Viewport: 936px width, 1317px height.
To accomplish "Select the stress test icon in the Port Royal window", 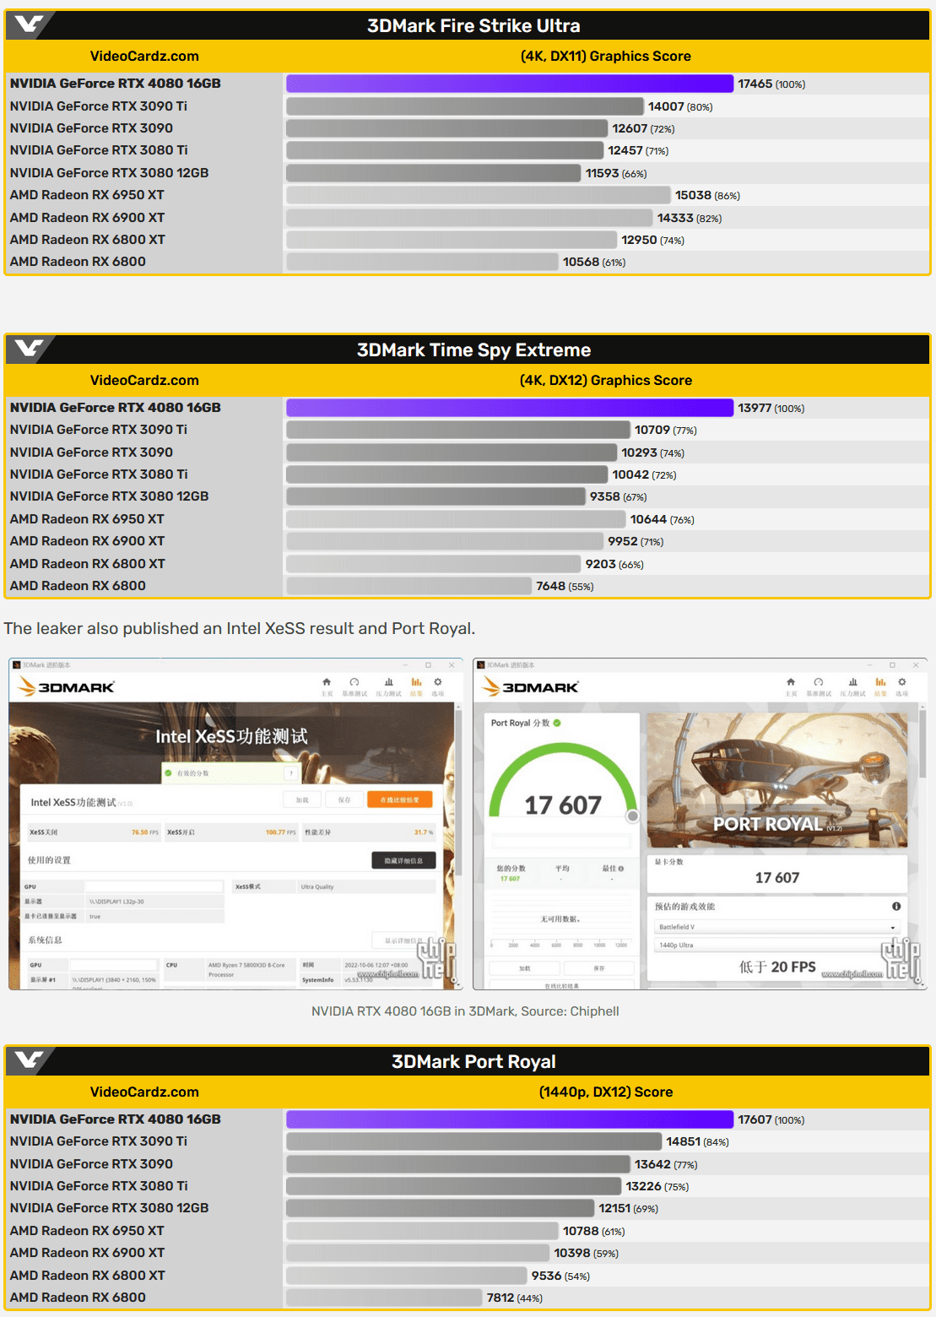I will tap(852, 682).
